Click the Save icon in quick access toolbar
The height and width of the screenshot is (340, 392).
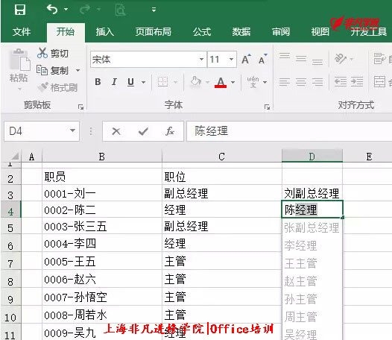[x=20, y=10]
